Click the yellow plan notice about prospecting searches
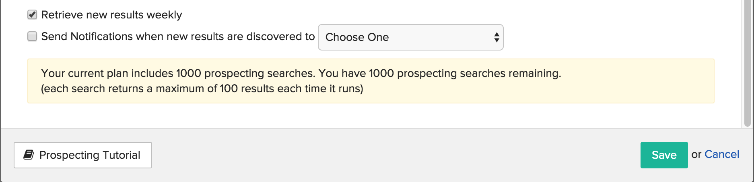Screen dimensions: 754x182 (371, 81)
